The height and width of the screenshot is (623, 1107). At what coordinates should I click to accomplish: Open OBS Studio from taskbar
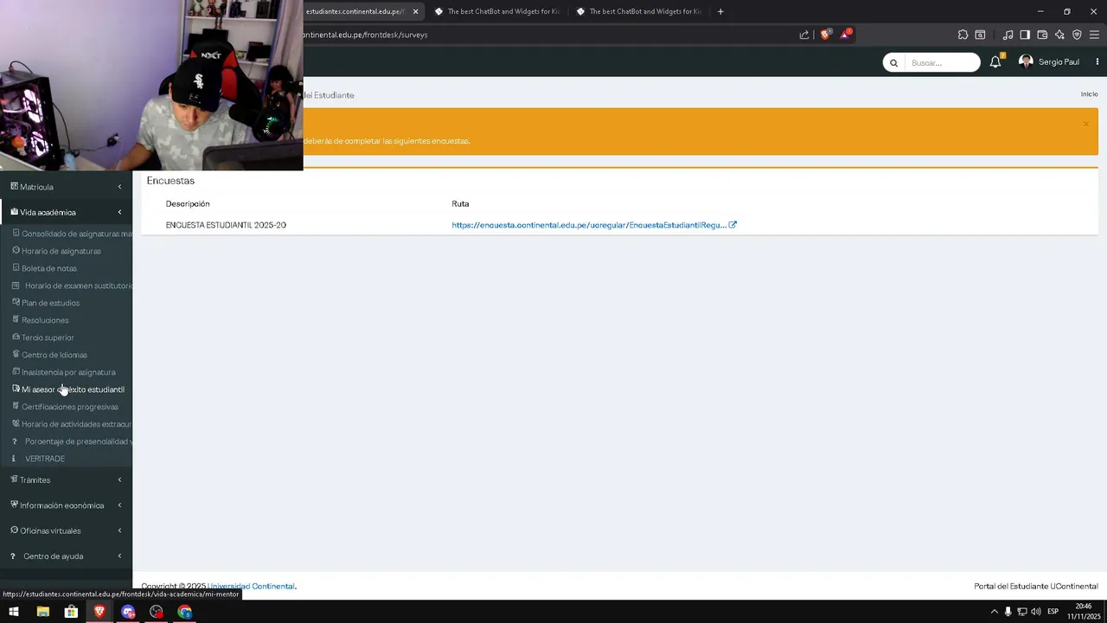(156, 612)
